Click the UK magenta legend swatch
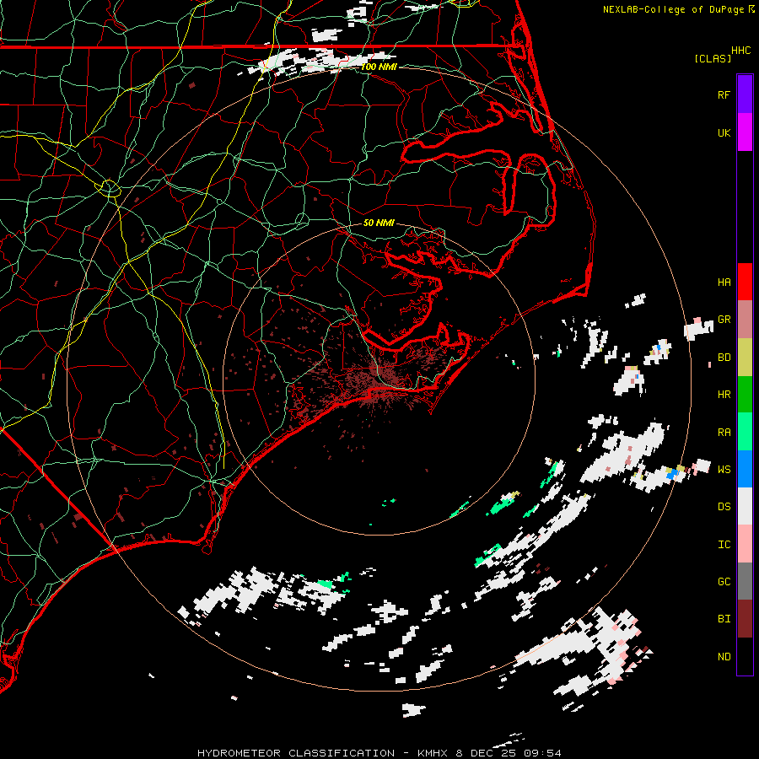The height and width of the screenshot is (759, 759). pyautogui.click(x=745, y=132)
